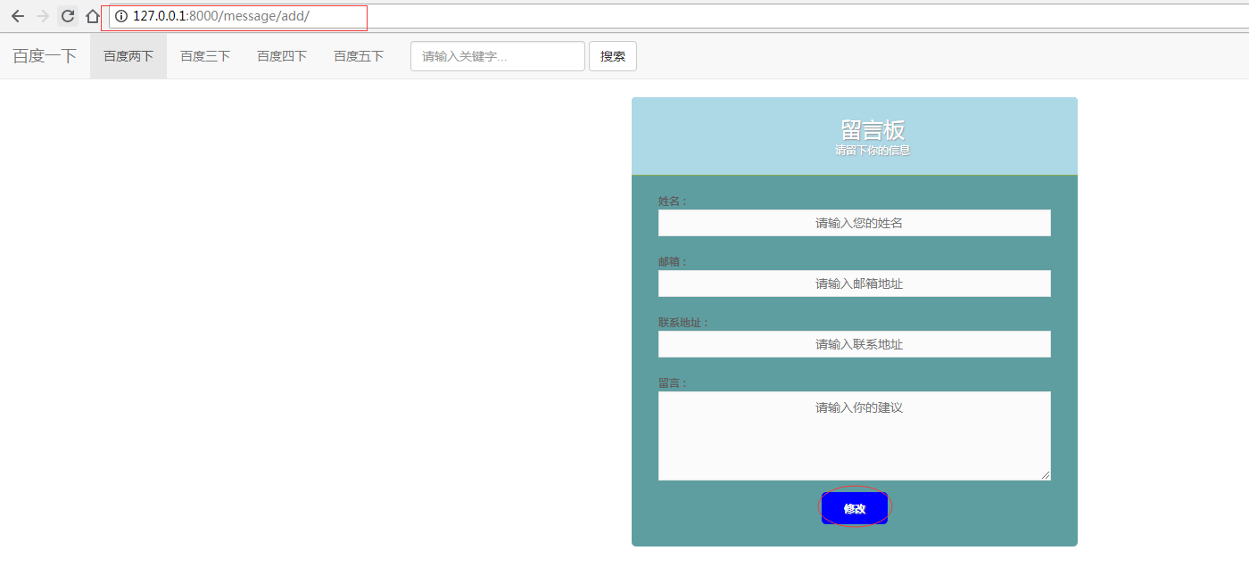Click the 姓名 name input field
The height and width of the screenshot is (567, 1249).
pos(854,222)
